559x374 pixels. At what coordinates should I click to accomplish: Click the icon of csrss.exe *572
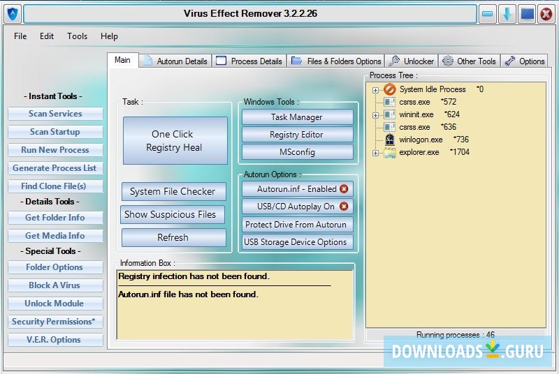pyautogui.click(x=390, y=102)
